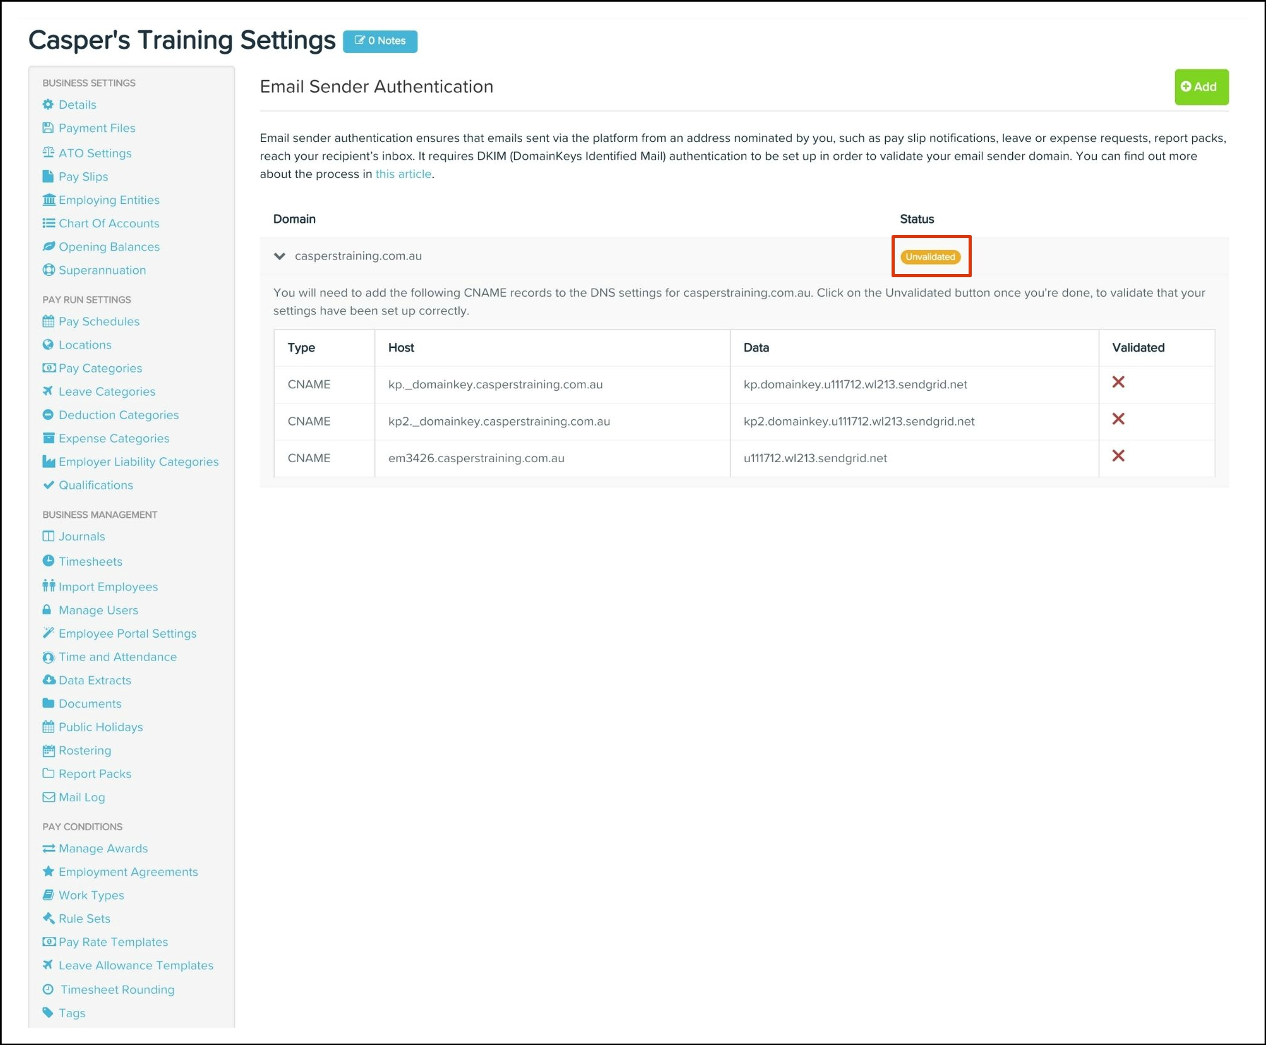1266x1045 pixels.
Task: Click the Rule Sets gavel icon
Action: (48, 918)
